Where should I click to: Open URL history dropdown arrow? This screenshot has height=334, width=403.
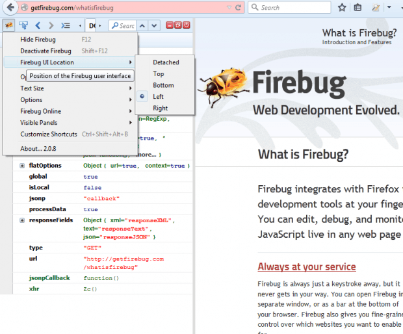(229, 7)
